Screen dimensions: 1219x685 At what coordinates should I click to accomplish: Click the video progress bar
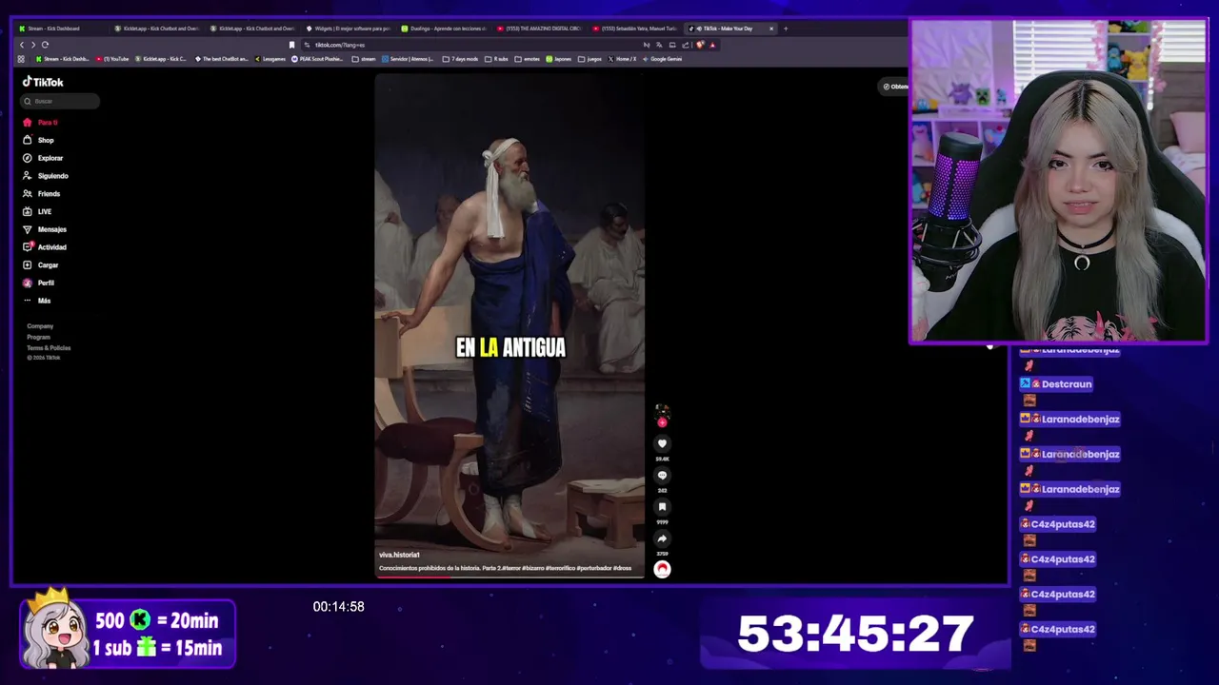510,577
